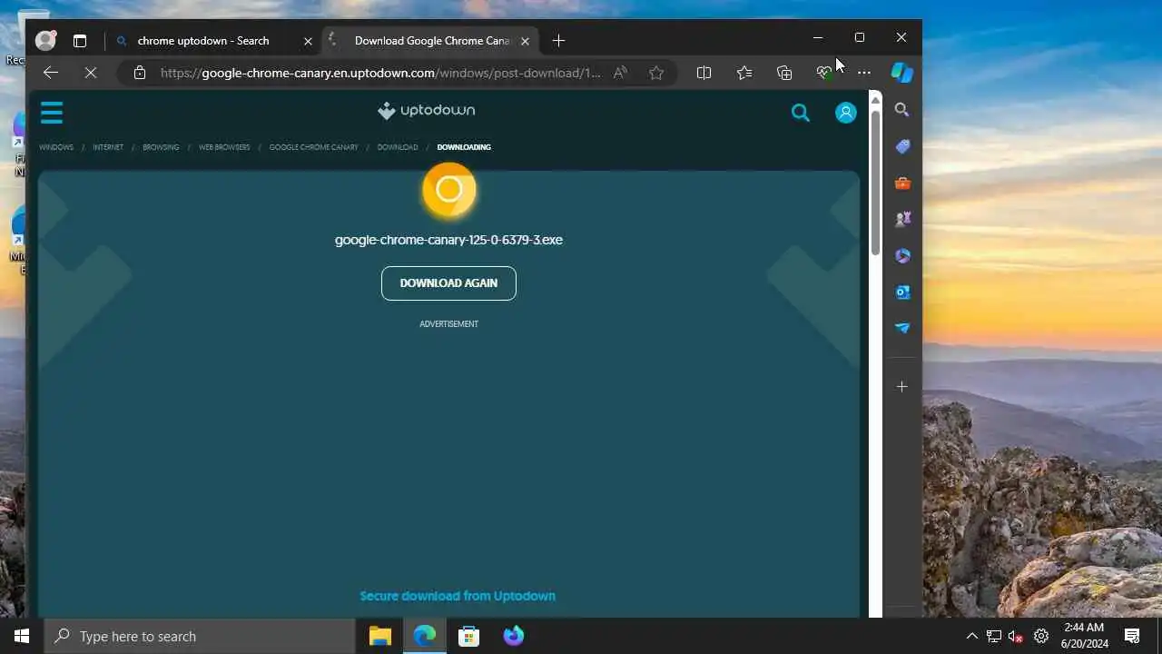Click the page vertical scrollbar thumb
1162x654 pixels.
875,182
